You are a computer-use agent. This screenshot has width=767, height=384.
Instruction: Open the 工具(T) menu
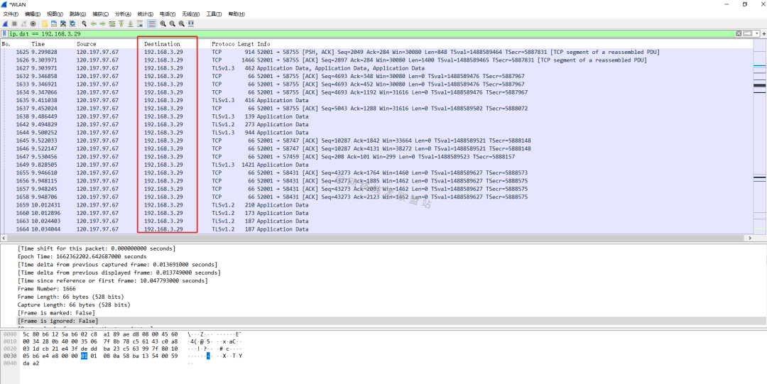pos(214,13)
